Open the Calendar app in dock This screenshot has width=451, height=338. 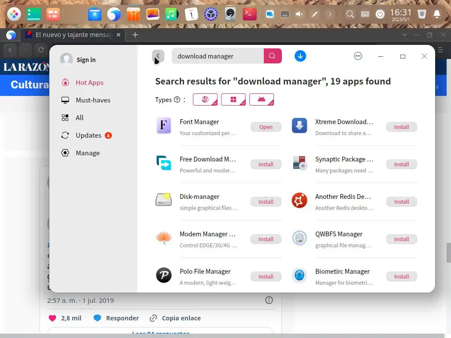[191, 14]
